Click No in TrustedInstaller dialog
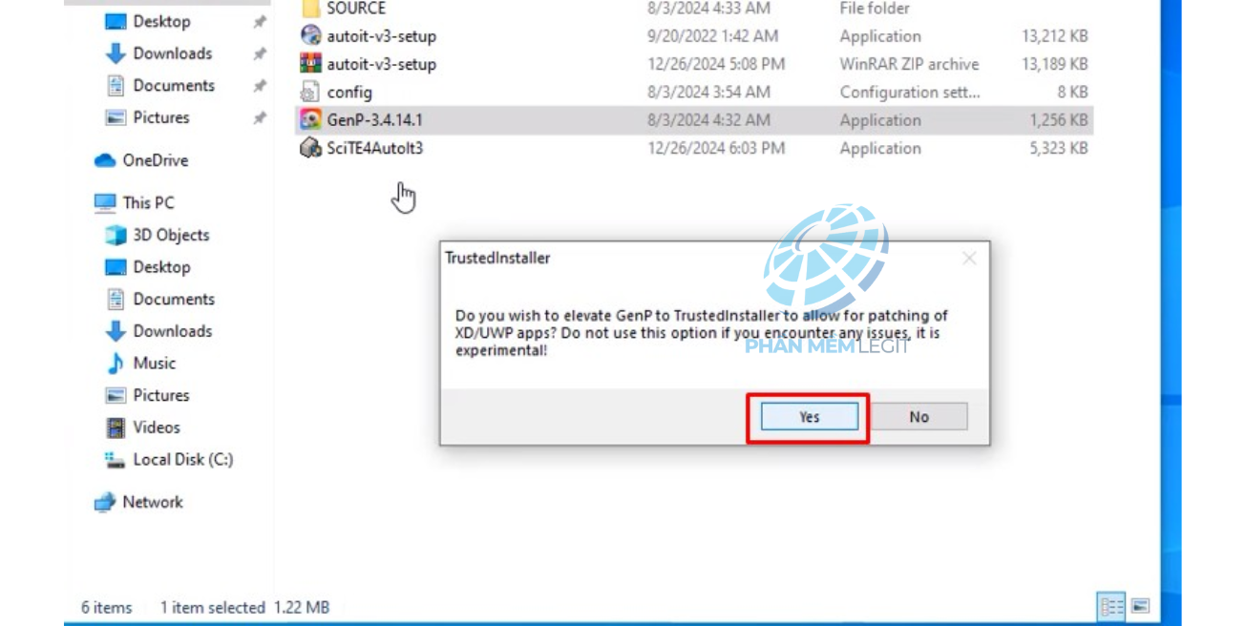The height and width of the screenshot is (626, 1246). click(x=919, y=417)
